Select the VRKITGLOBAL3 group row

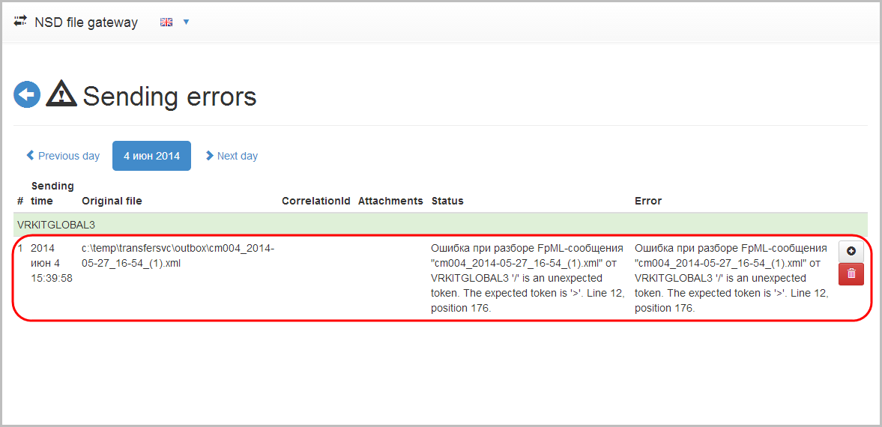pyautogui.click(x=441, y=225)
